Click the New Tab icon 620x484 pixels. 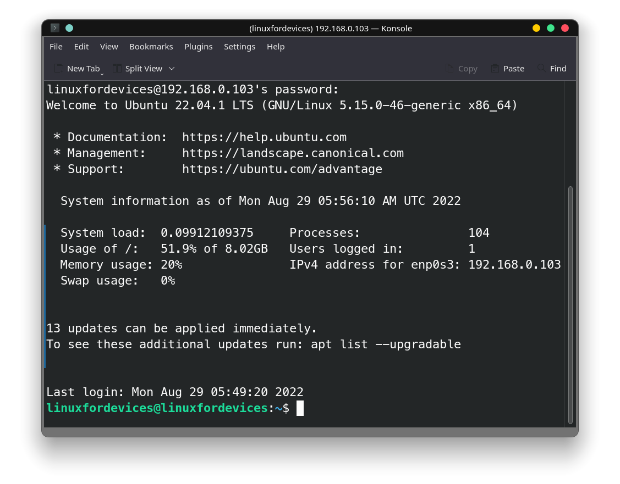58,68
